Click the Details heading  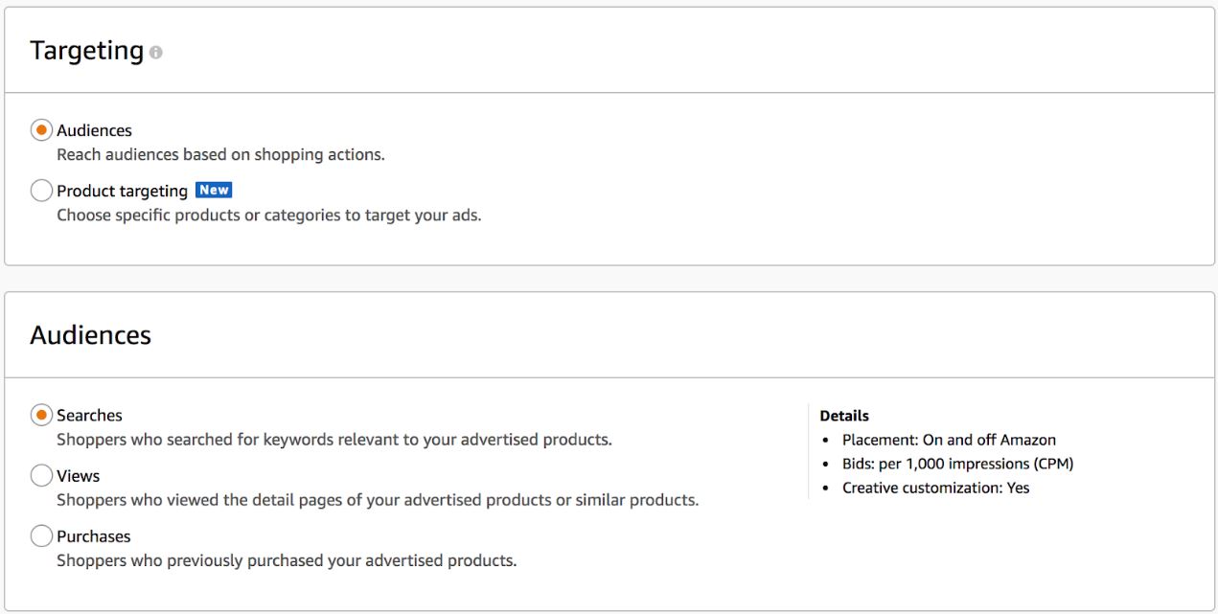(844, 416)
